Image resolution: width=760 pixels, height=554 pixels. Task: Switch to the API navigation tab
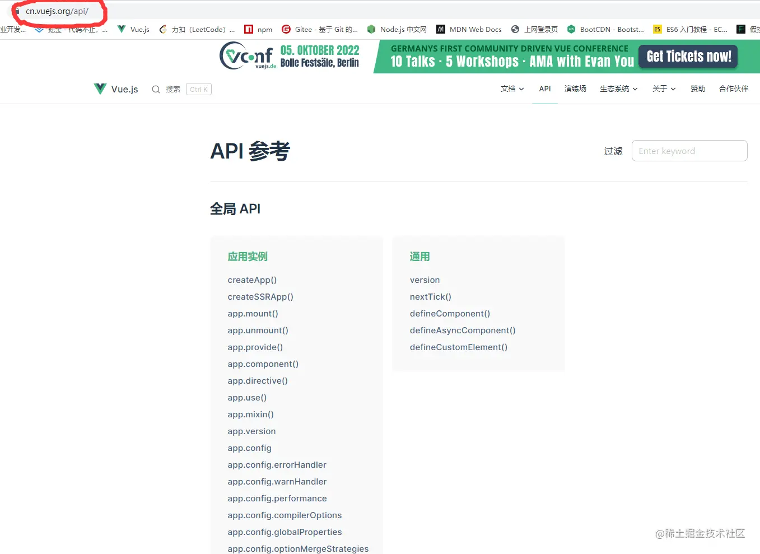point(544,89)
